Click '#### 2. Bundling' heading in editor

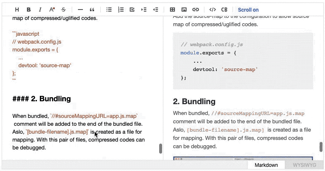click(41, 99)
